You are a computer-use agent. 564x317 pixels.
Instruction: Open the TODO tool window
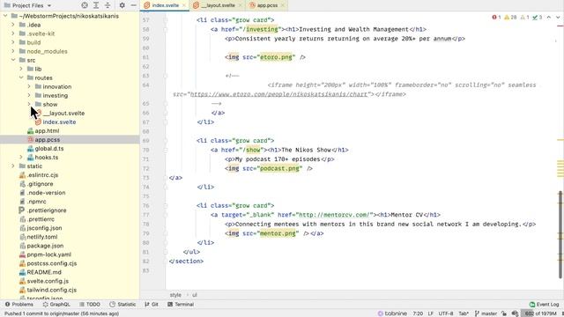click(90, 304)
